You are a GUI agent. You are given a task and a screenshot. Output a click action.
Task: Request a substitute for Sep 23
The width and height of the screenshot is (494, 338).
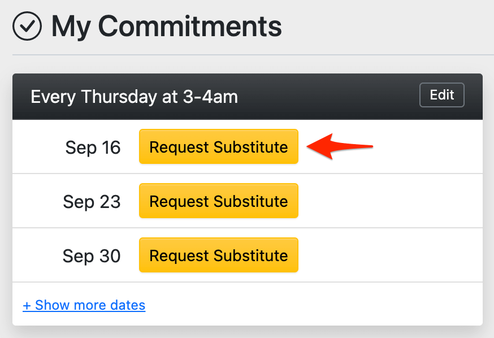218,201
